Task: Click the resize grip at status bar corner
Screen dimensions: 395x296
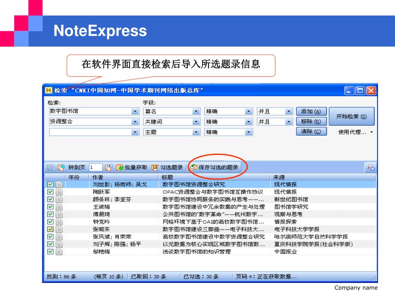Action: [374, 278]
